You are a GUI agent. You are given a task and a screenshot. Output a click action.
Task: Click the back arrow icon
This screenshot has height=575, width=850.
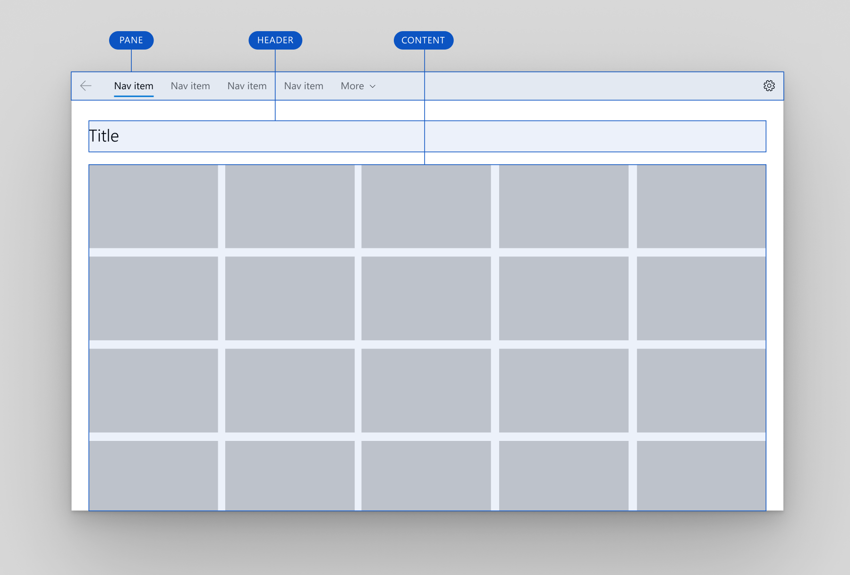[x=85, y=86]
